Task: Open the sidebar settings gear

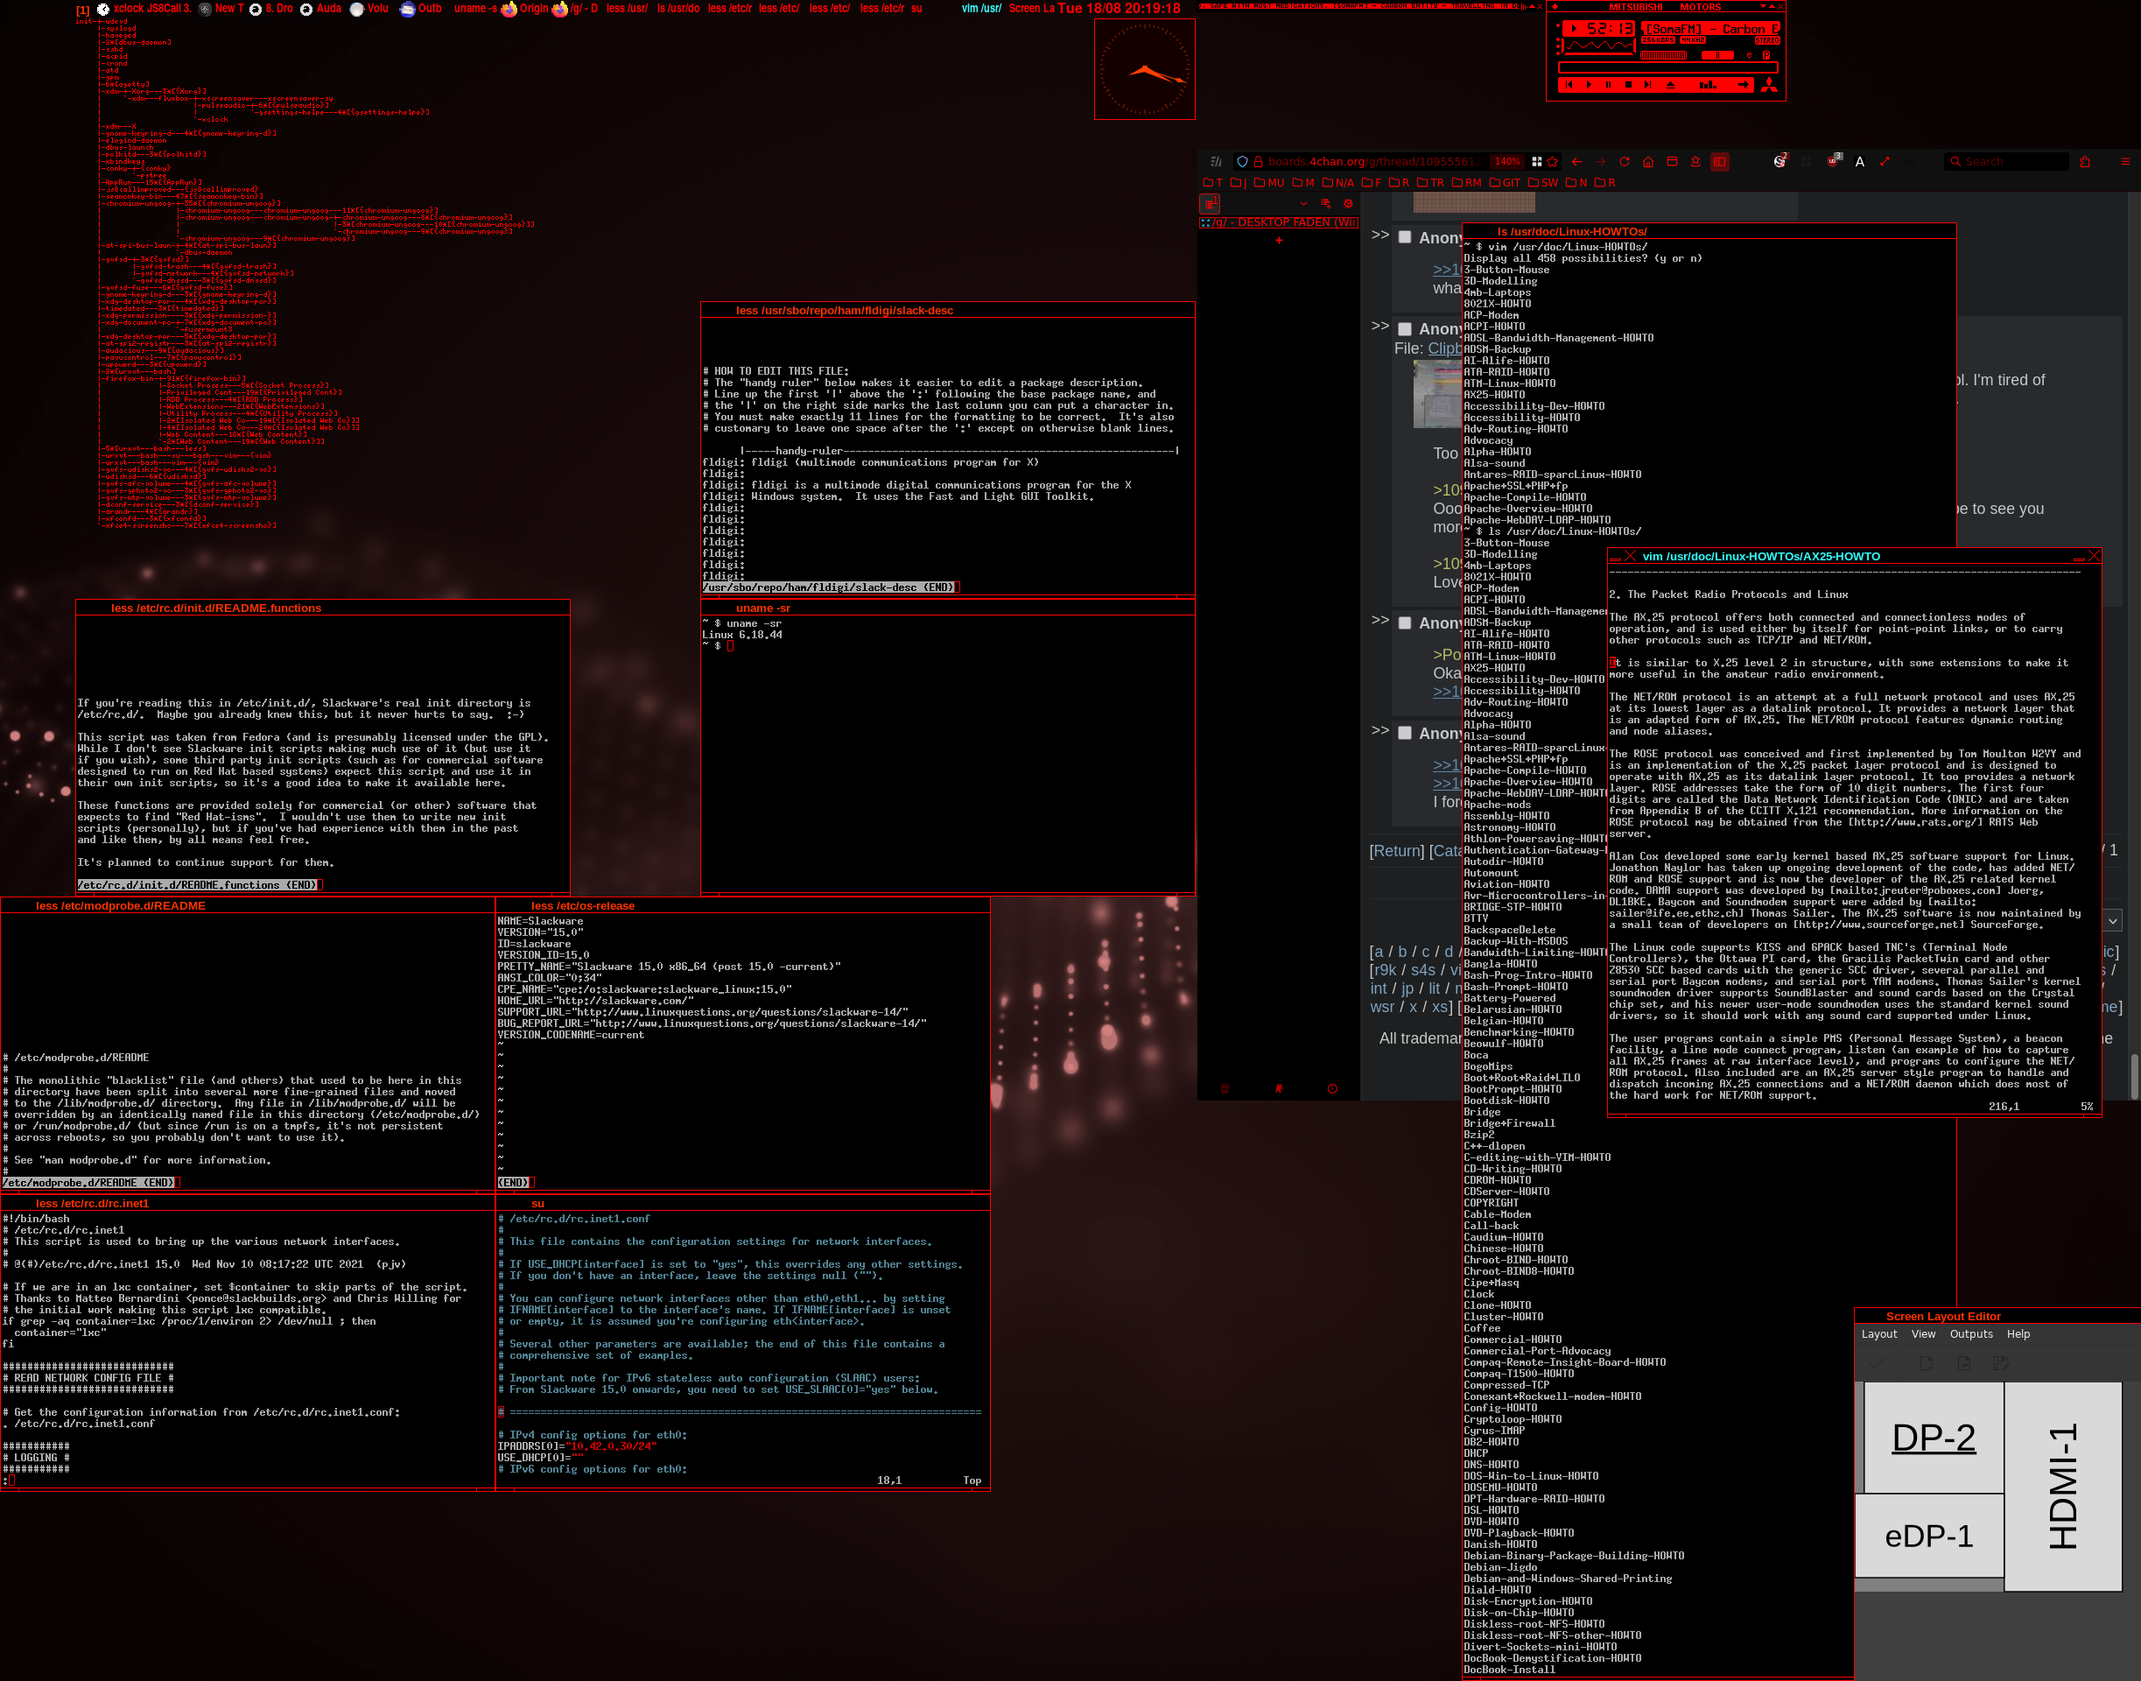Action: pyautogui.click(x=1348, y=204)
